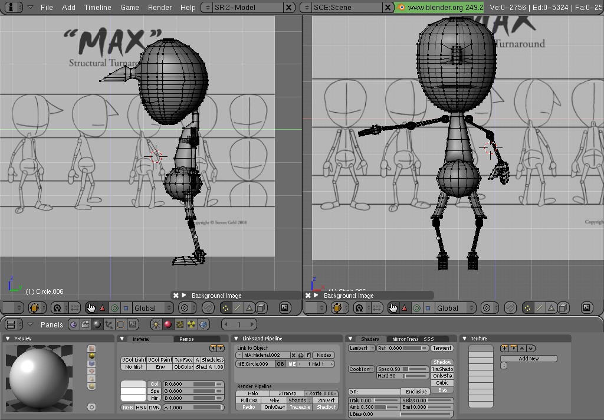The height and width of the screenshot is (420, 604).
Task: Open buttons window type selector
Action: tap(14, 325)
